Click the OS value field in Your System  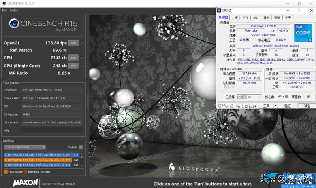pos(52,106)
